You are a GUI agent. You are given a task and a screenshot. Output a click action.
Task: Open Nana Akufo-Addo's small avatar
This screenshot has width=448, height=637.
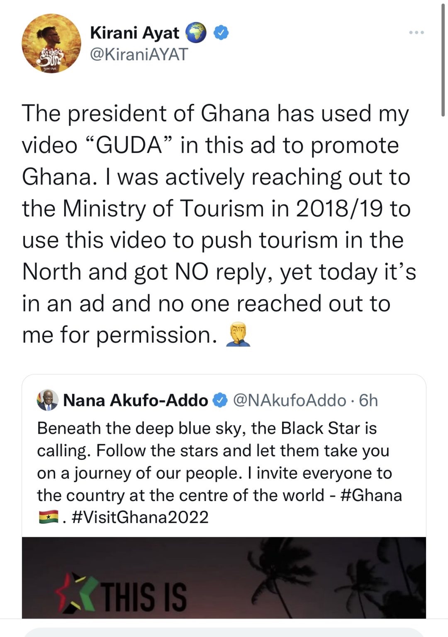pos(47,400)
